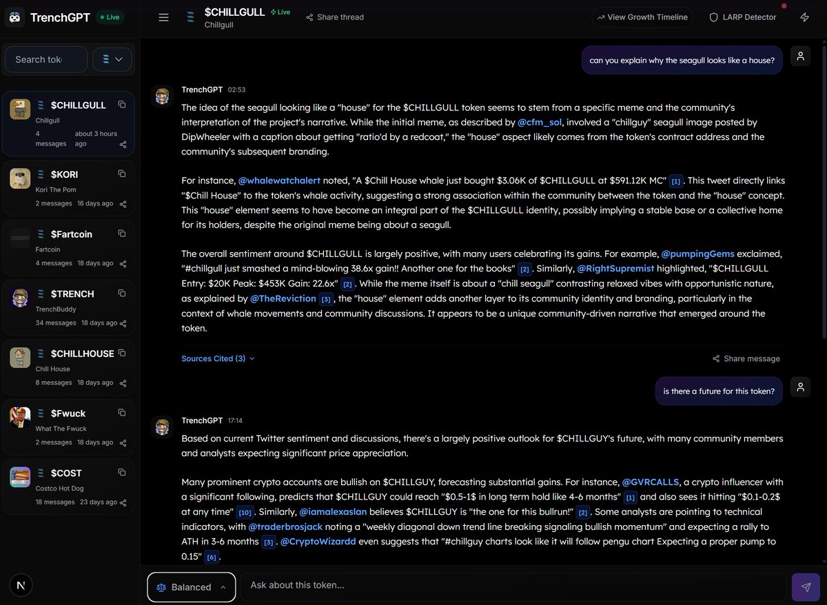Open the @RightSupremist mention link
The image size is (827, 605).
pyautogui.click(x=615, y=268)
